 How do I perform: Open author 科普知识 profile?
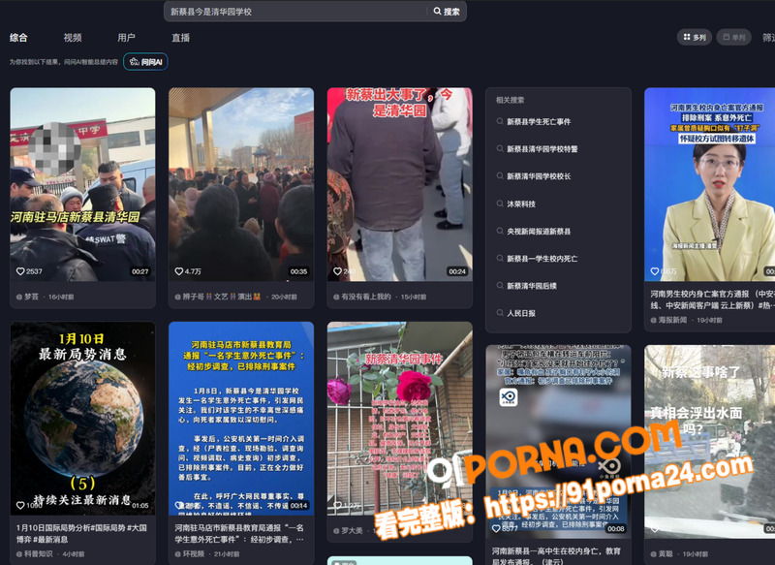coord(35,554)
